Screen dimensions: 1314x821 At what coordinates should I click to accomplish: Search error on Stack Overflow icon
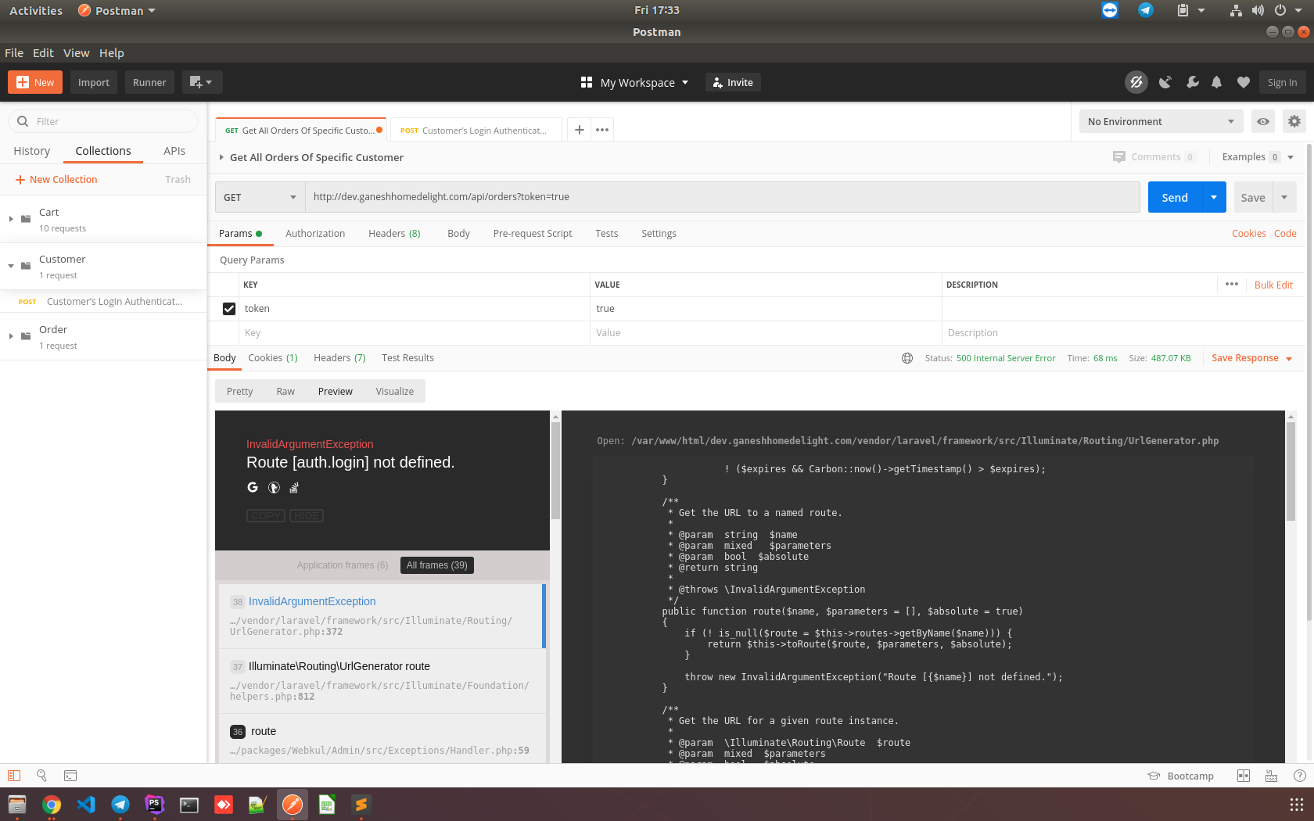point(294,487)
